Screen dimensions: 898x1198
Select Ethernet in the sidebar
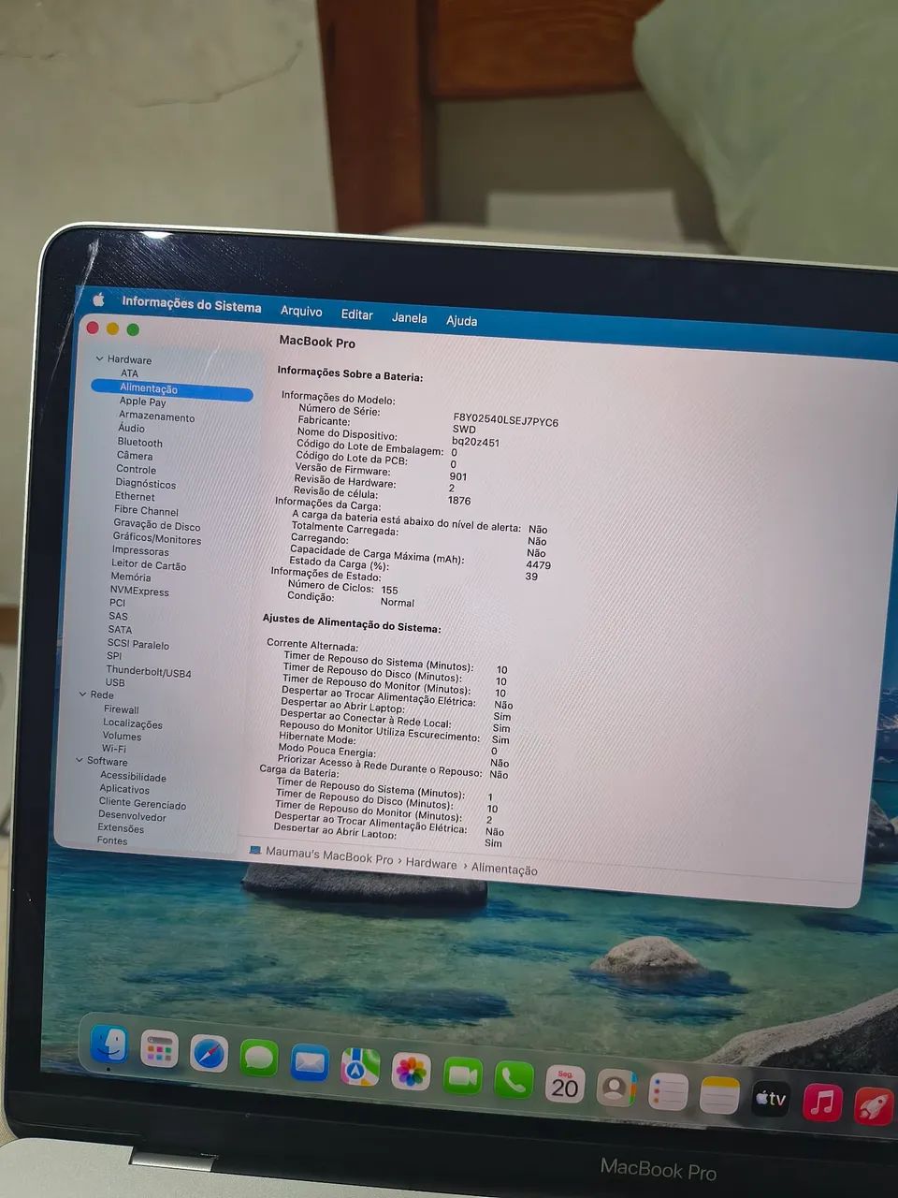[135, 497]
